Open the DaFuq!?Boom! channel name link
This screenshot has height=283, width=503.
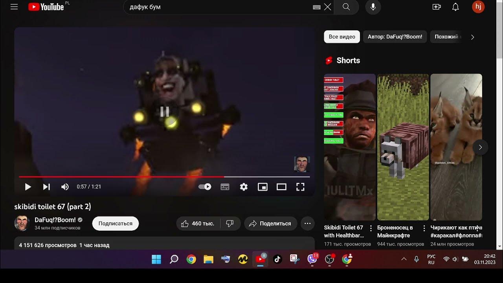pyautogui.click(x=55, y=220)
